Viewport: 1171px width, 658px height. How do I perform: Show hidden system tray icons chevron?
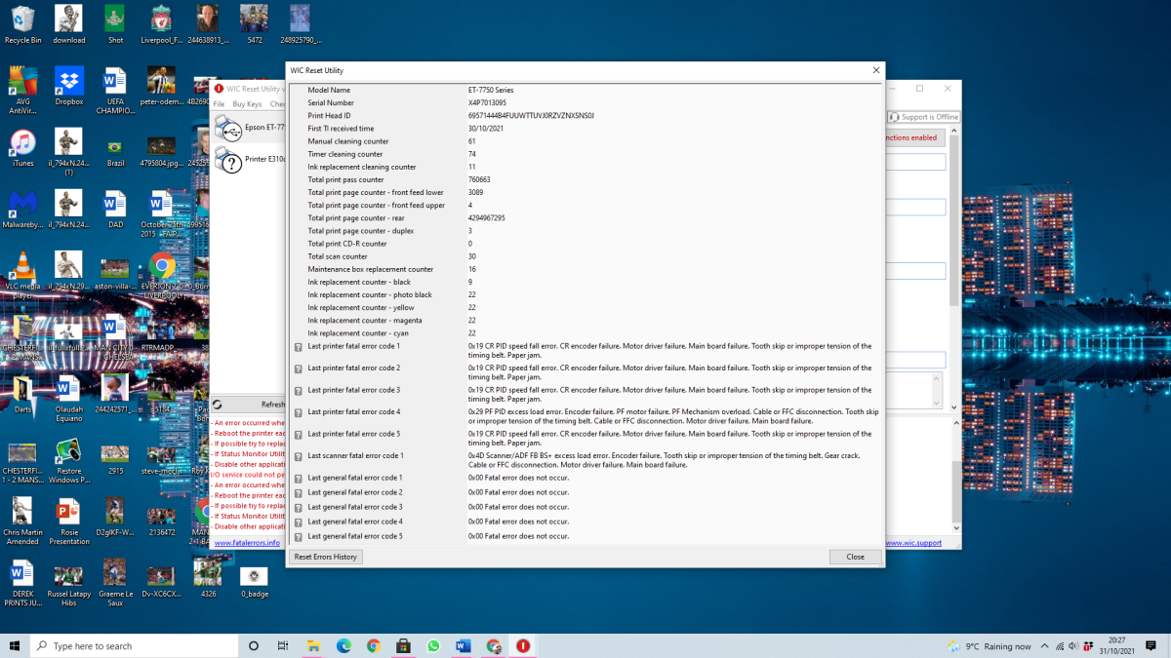point(1045,645)
